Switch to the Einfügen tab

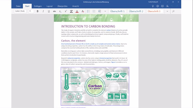tap(38, 6)
